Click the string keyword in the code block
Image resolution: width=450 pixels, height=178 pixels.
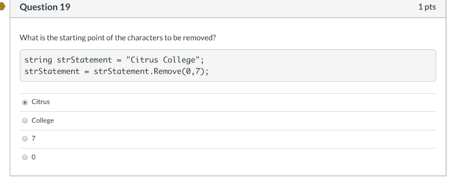(x=38, y=60)
